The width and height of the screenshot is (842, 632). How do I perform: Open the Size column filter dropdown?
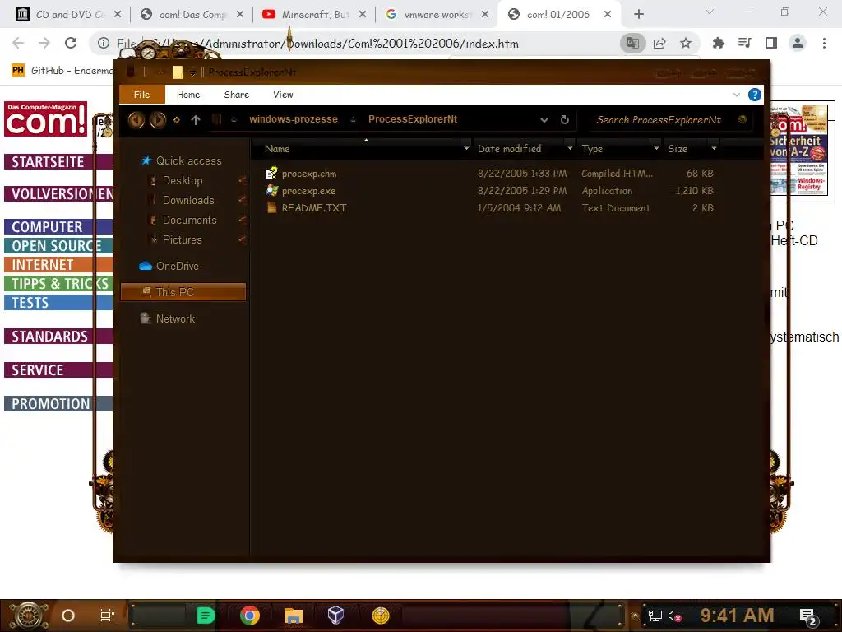point(714,148)
